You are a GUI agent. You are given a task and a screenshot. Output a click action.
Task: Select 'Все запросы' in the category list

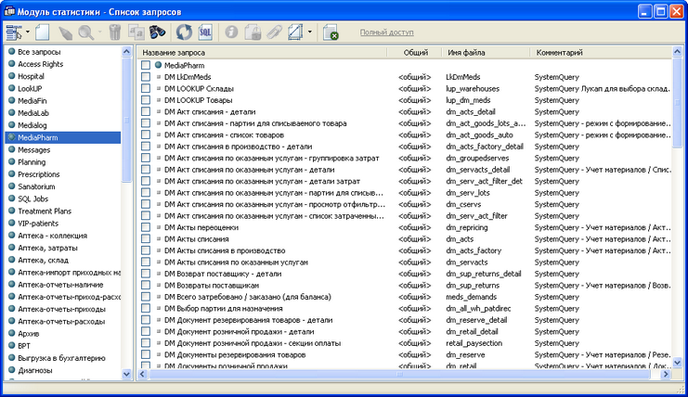[x=39, y=52]
